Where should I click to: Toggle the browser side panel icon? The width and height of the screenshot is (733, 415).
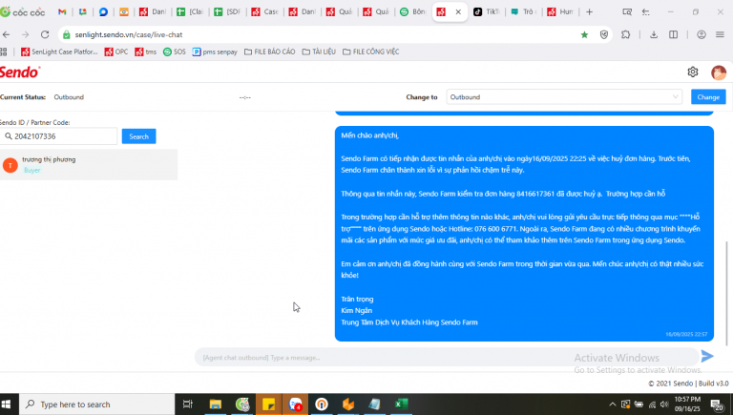point(673,34)
